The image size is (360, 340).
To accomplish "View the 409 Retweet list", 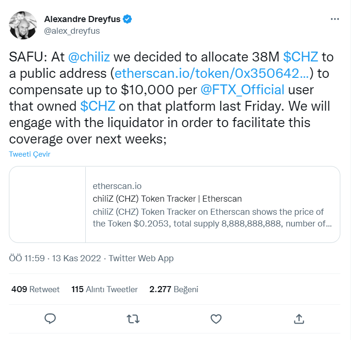I will tap(35, 289).
